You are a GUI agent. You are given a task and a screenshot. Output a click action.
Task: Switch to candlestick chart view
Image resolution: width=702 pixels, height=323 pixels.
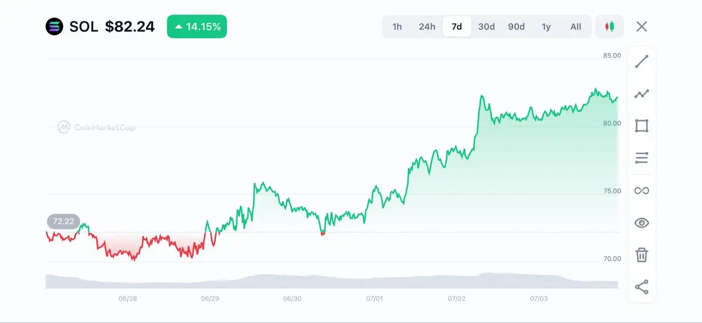(610, 26)
